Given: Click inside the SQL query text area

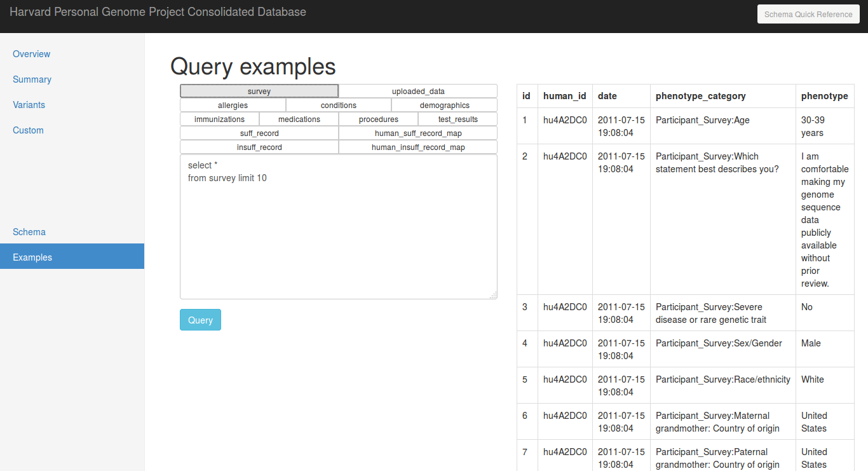Looking at the screenshot, I should 339,227.
